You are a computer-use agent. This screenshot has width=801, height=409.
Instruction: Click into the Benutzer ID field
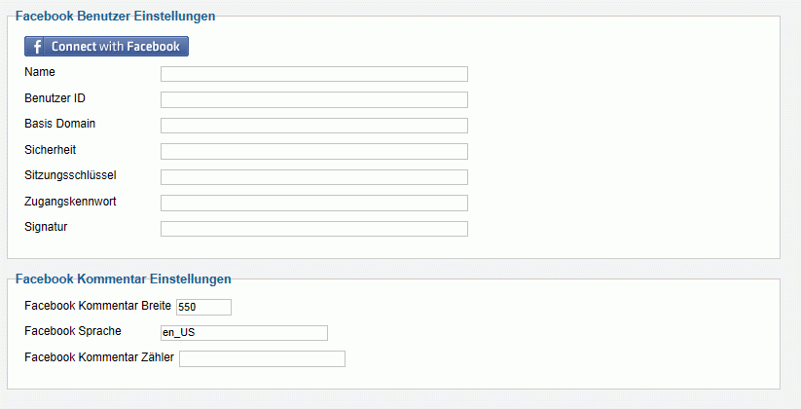click(x=313, y=99)
